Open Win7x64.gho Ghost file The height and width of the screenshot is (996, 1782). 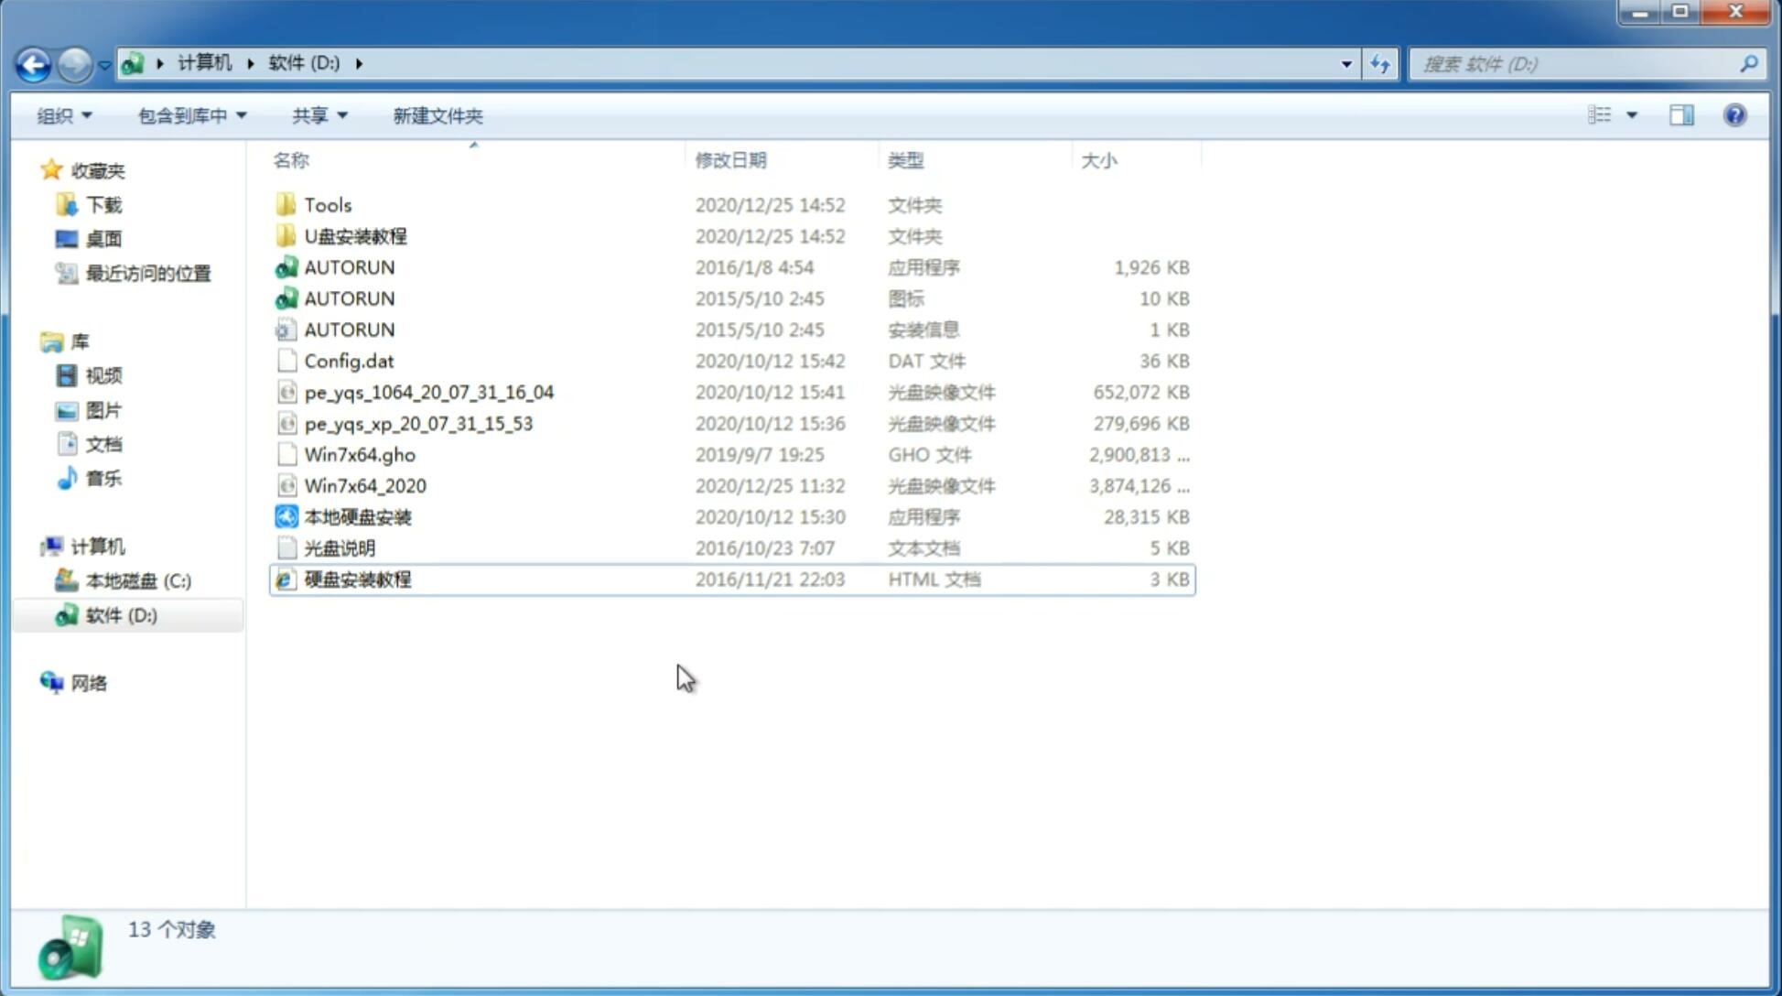360,454
